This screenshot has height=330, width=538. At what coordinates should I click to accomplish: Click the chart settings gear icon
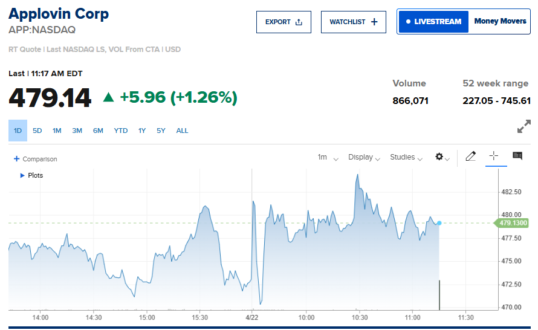click(440, 157)
